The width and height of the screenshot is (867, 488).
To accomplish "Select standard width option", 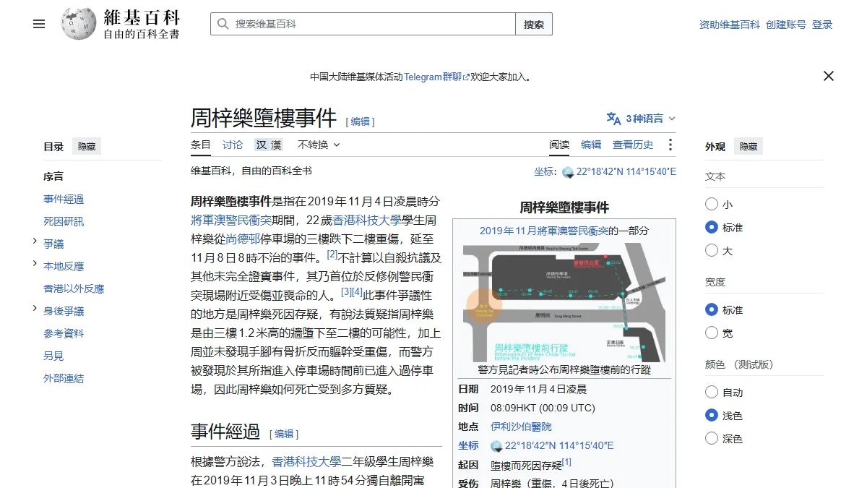I will (x=712, y=310).
